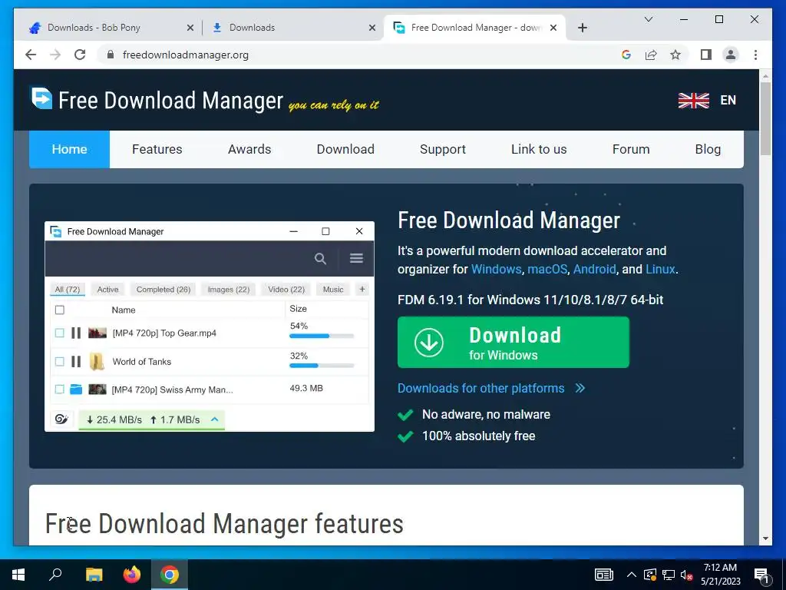
Task: Click the muted volume tray icon
Action: [x=686, y=575]
